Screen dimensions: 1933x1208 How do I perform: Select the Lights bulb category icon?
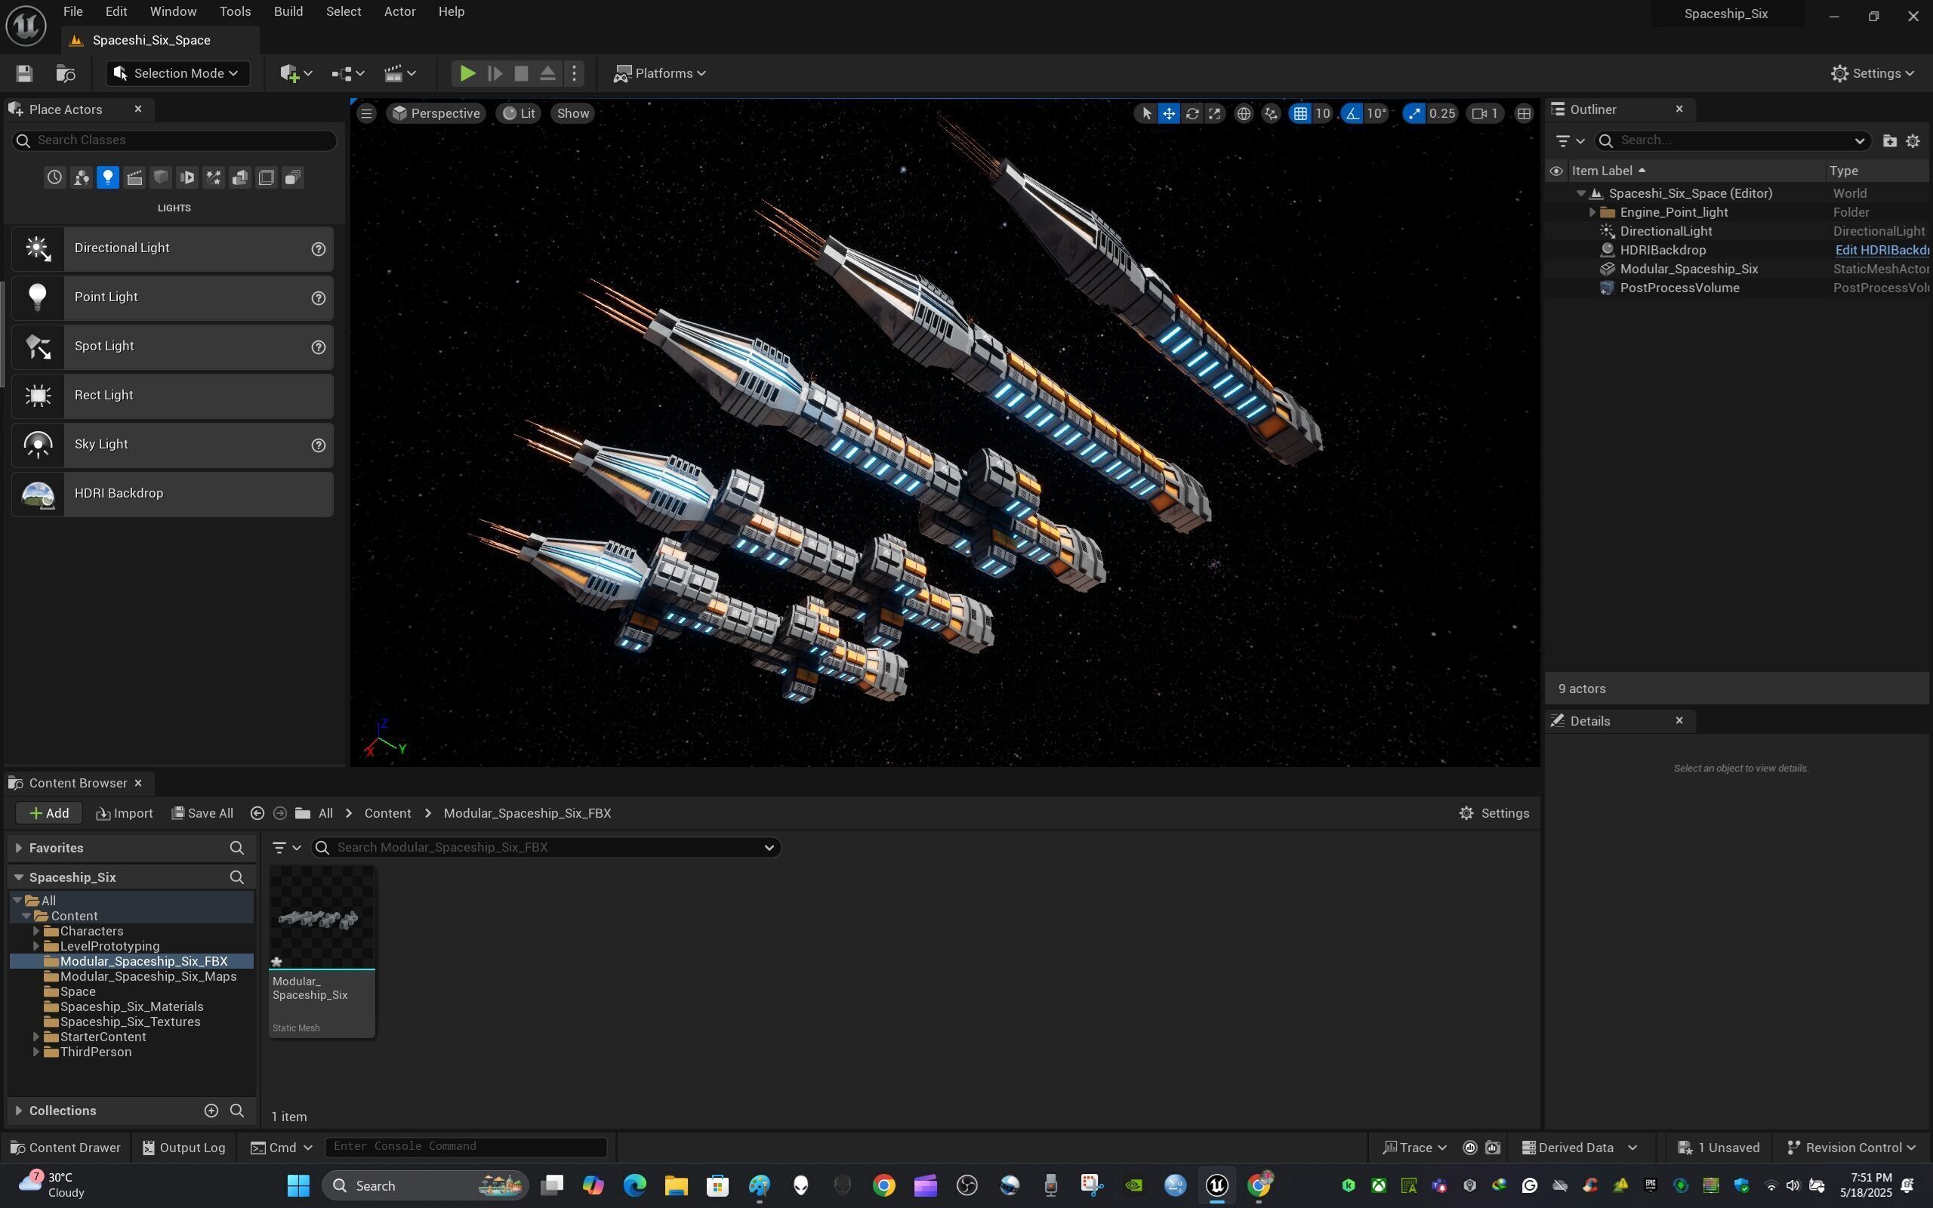point(107,177)
